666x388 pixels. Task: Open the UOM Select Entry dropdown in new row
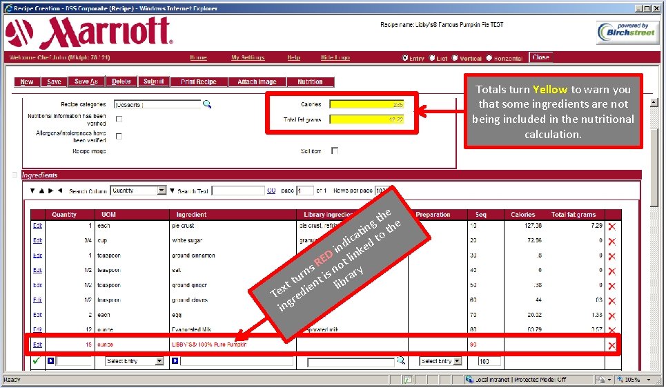(159, 361)
